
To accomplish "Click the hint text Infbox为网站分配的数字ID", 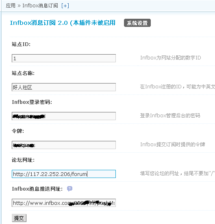I will [171, 58].
